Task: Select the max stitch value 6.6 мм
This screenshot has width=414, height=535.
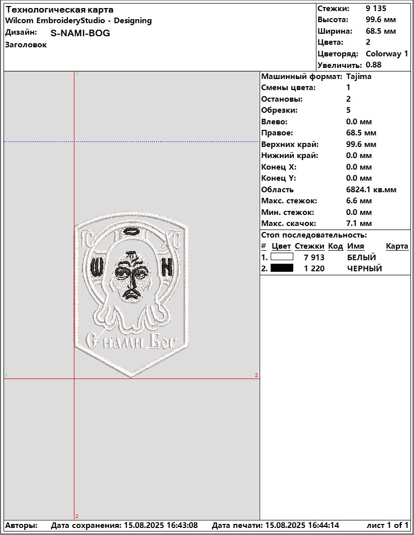Action: coord(359,201)
